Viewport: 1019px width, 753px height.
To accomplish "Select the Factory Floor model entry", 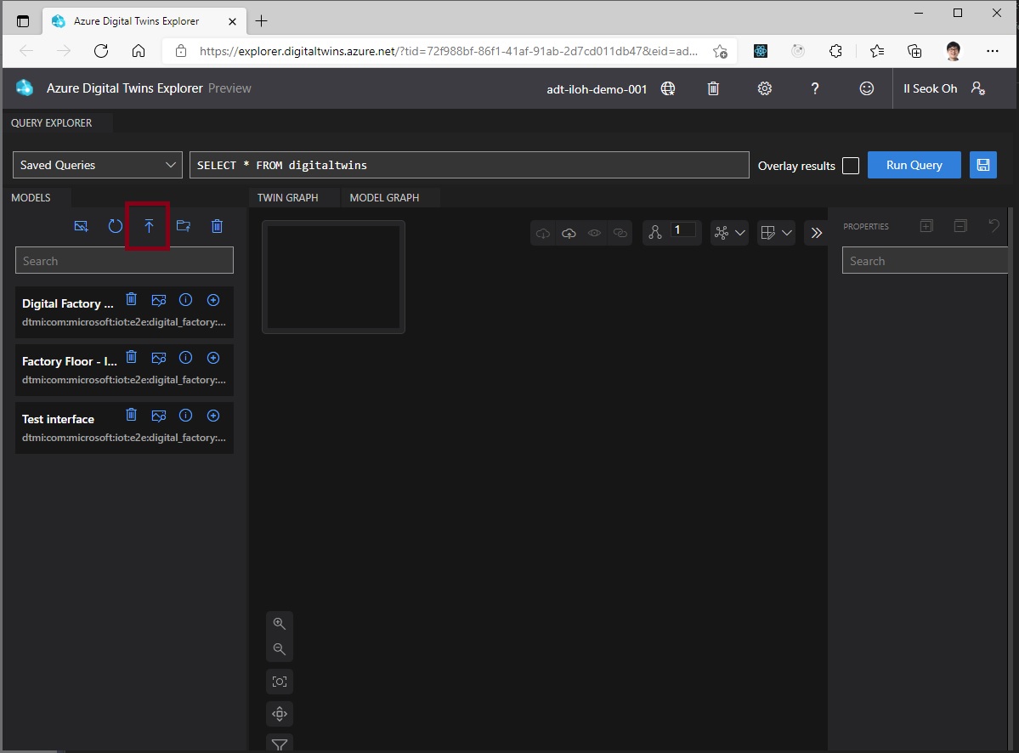I will click(x=124, y=370).
